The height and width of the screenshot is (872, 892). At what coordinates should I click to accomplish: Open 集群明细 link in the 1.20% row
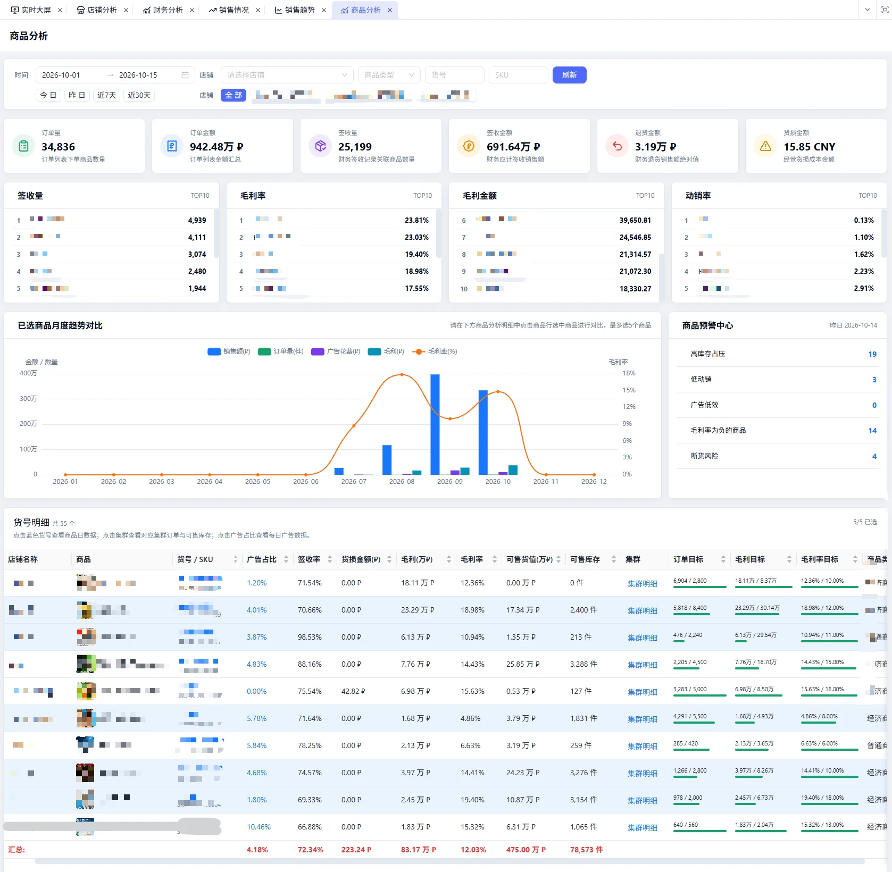click(643, 583)
